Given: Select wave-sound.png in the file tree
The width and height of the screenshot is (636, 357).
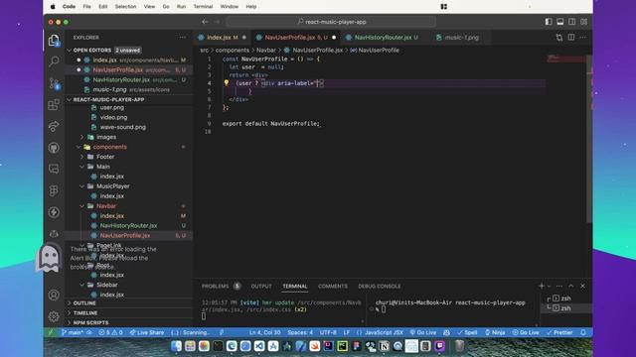Looking at the screenshot, I should [x=123, y=127].
